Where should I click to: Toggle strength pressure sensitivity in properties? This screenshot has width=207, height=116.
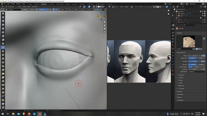pyautogui.click(x=202, y=61)
